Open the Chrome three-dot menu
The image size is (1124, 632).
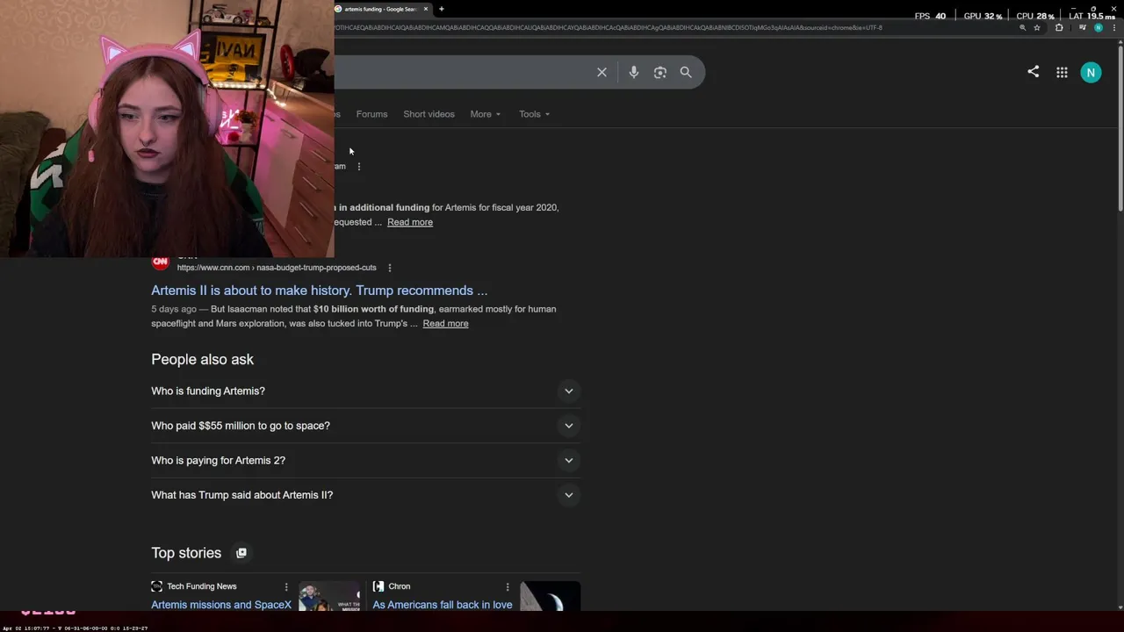tap(1113, 27)
